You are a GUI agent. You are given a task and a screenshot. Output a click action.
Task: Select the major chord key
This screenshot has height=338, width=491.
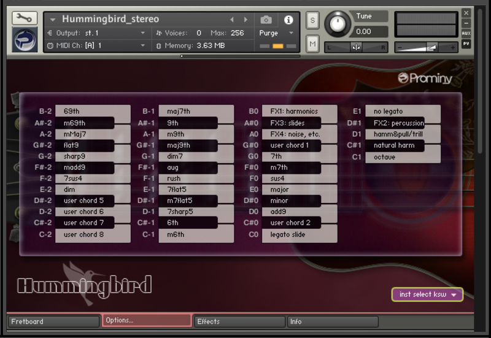click(300, 190)
